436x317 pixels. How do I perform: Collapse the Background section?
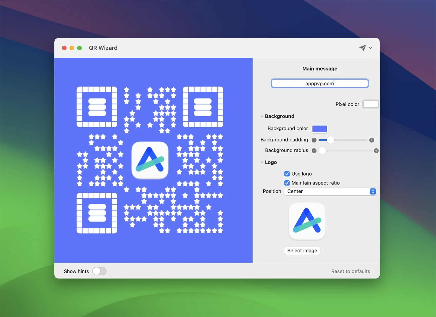(x=262, y=116)
